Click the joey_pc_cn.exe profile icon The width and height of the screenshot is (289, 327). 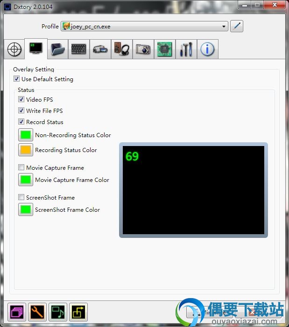tap(66, 27)
